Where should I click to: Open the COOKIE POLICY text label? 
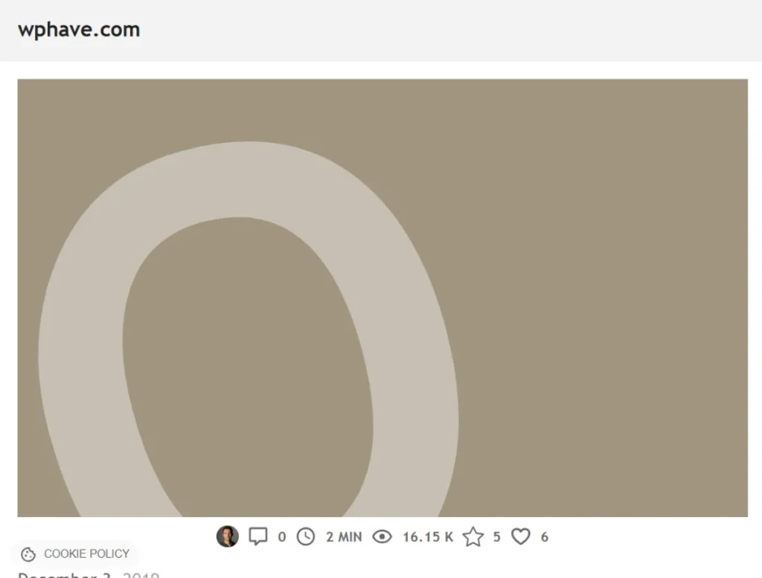tap(86, 553)
